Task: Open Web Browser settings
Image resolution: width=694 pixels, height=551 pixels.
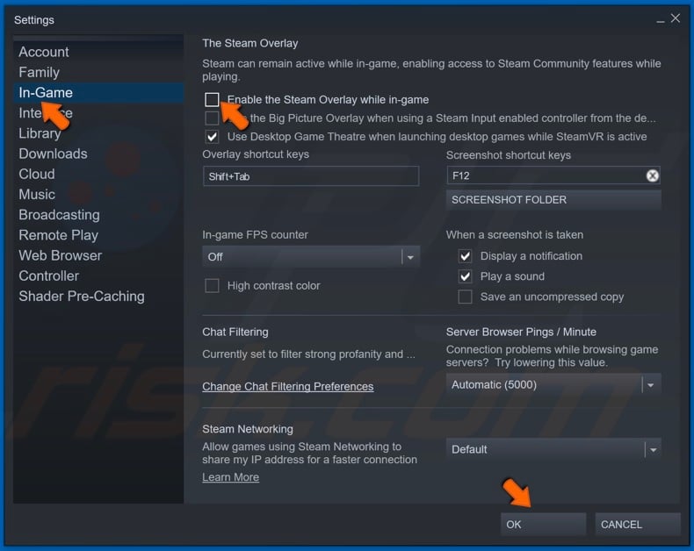Action: (98, 255)
